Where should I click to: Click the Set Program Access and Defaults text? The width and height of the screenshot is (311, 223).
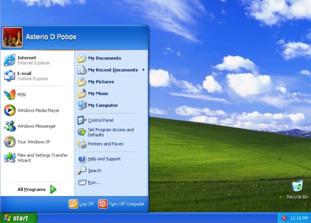click(x=111, y=132)
